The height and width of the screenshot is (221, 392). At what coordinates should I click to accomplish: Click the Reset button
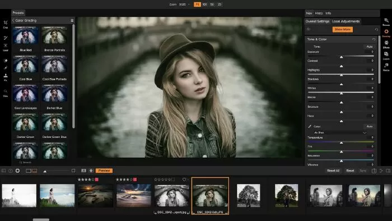(350, 171)
